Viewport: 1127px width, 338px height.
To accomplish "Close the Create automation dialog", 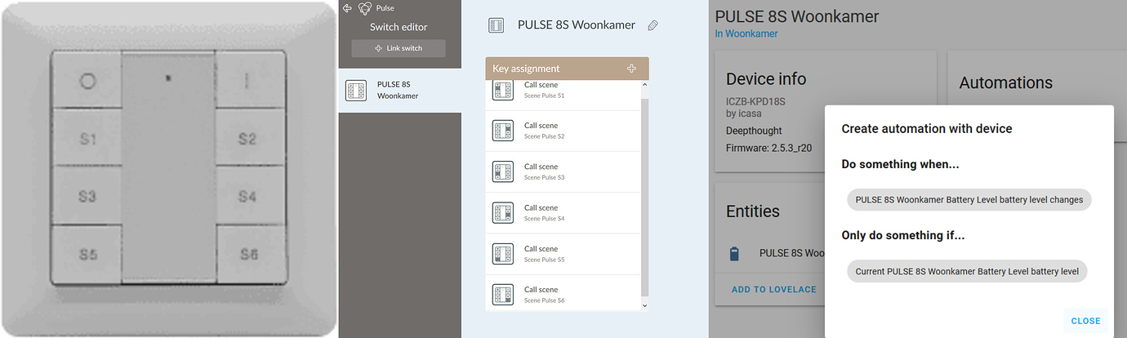I will tap(1085, 321).
